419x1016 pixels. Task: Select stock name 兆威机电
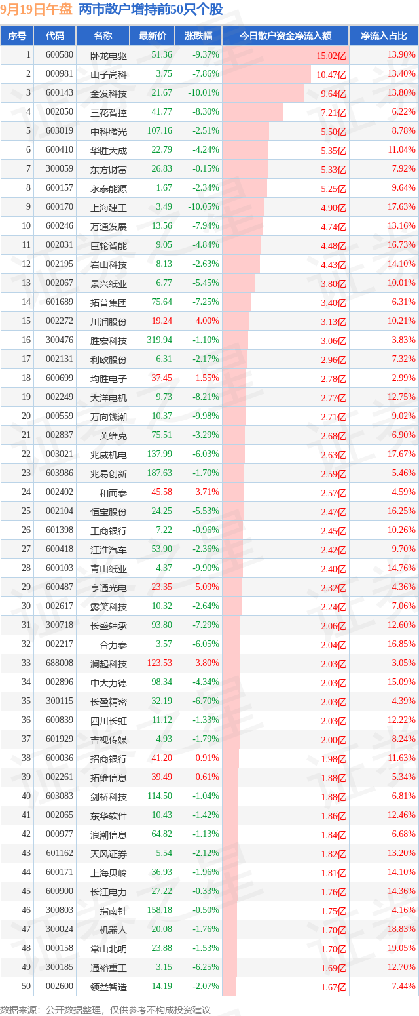109,455
